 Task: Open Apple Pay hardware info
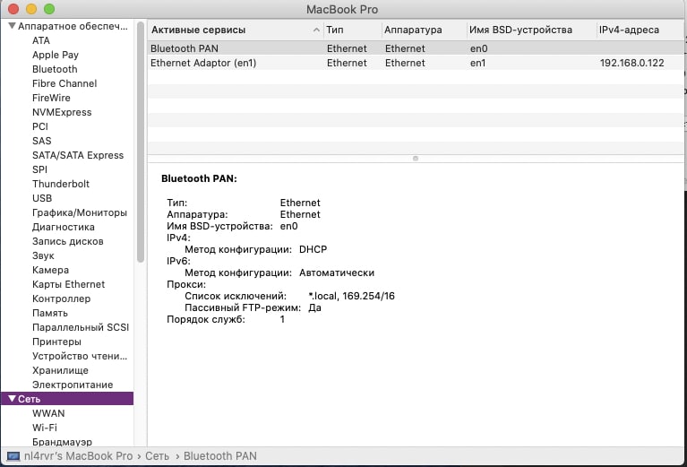[x=56, y=55]
